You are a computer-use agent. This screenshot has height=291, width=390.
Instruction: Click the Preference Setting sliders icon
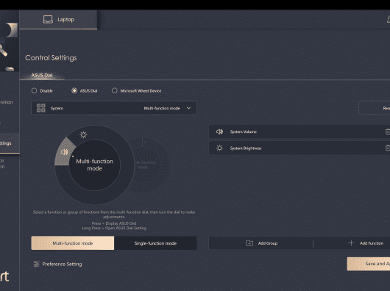pos(36,264)
